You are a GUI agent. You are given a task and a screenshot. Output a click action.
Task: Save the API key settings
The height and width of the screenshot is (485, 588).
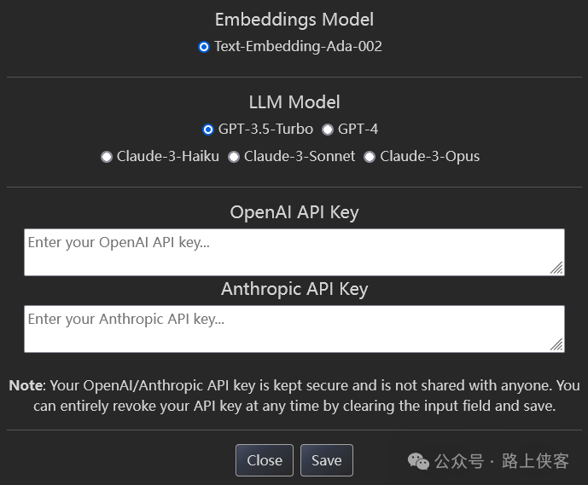point(326,460)
